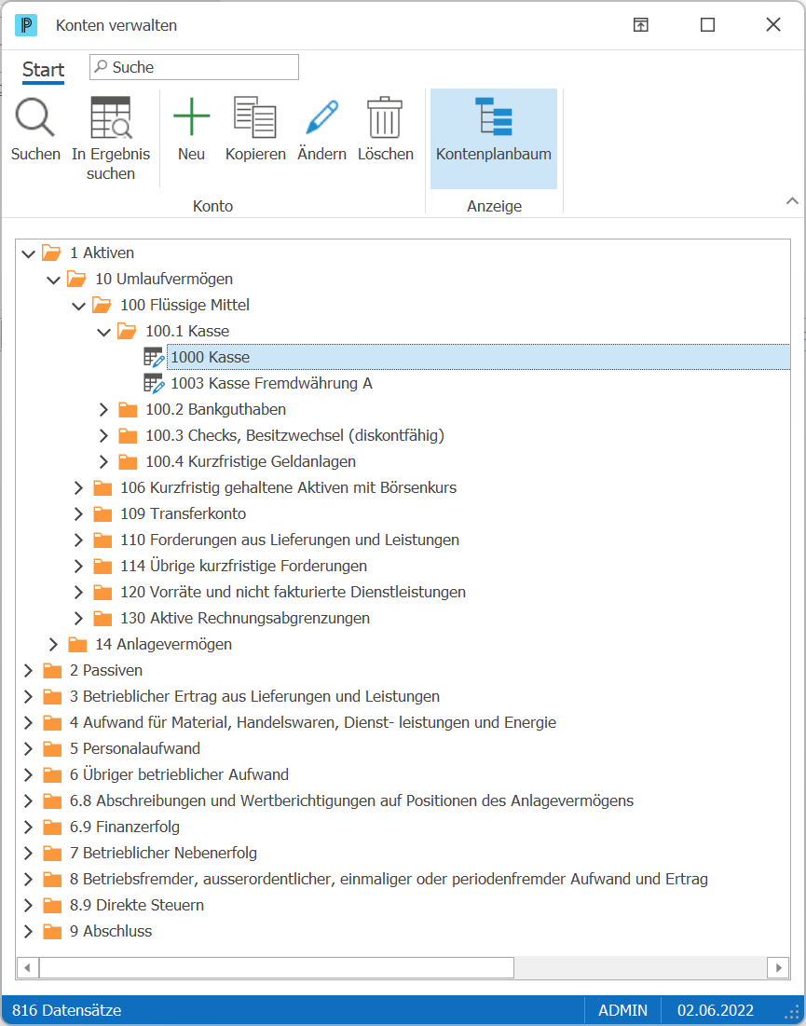Click the Suchen magnifier icon
The height and width of the screenshot is (1026, 806).
[x=35, y=117]
